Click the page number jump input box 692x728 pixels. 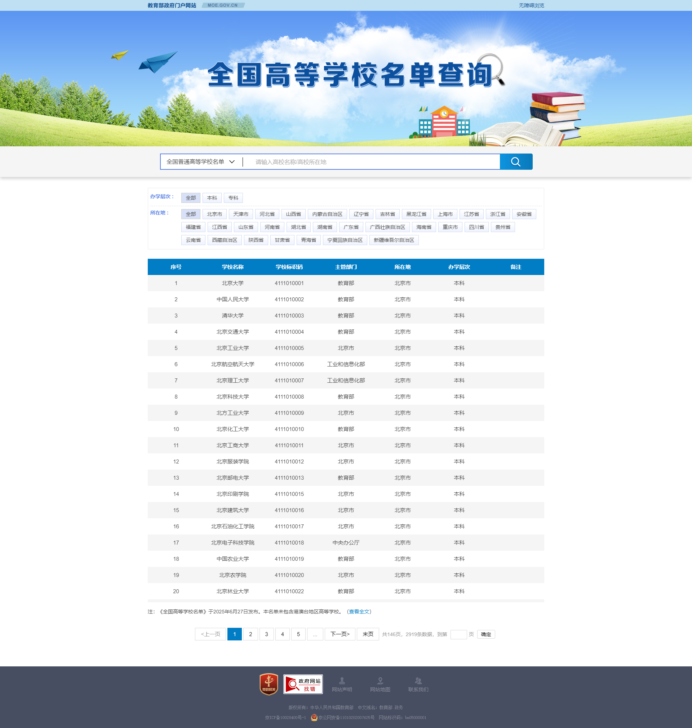click(458, 634)
